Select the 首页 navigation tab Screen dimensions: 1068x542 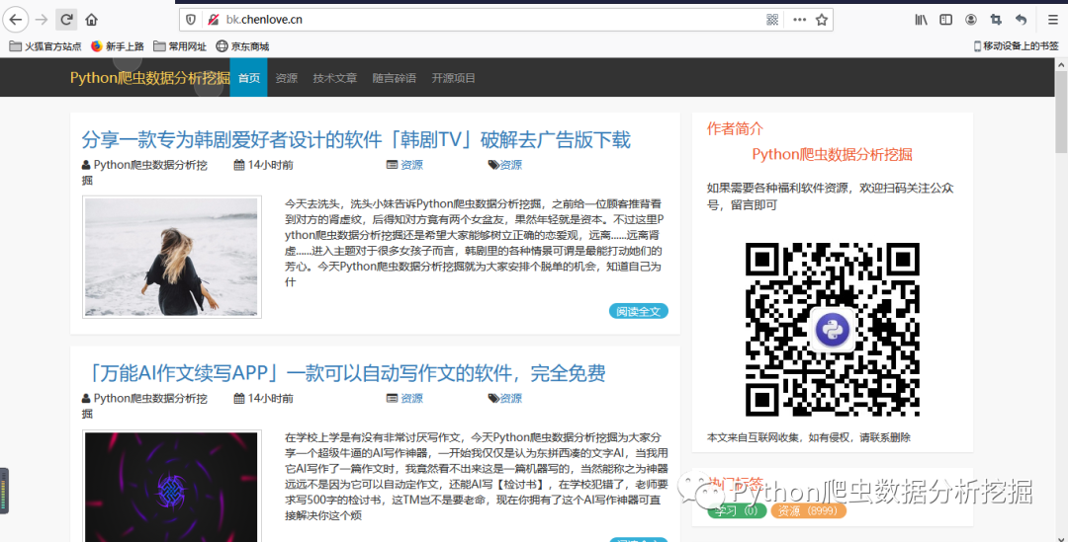click(248, 78)
